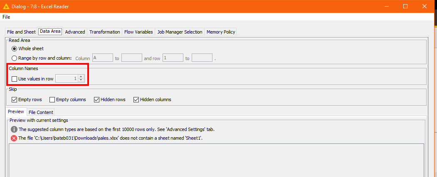437x177 pixels.
Task: Open the Memory Policy tab
Action: coord(220,32)
